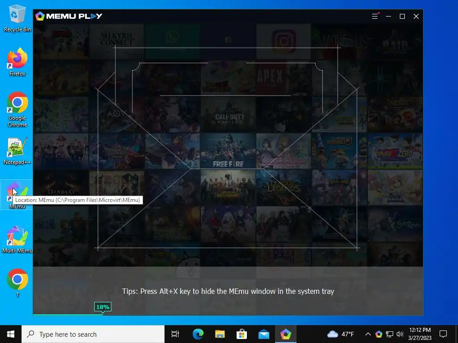Click the MEmu Play logo in title bar
This screenshot has height=343, width=458.
[69, 17]
